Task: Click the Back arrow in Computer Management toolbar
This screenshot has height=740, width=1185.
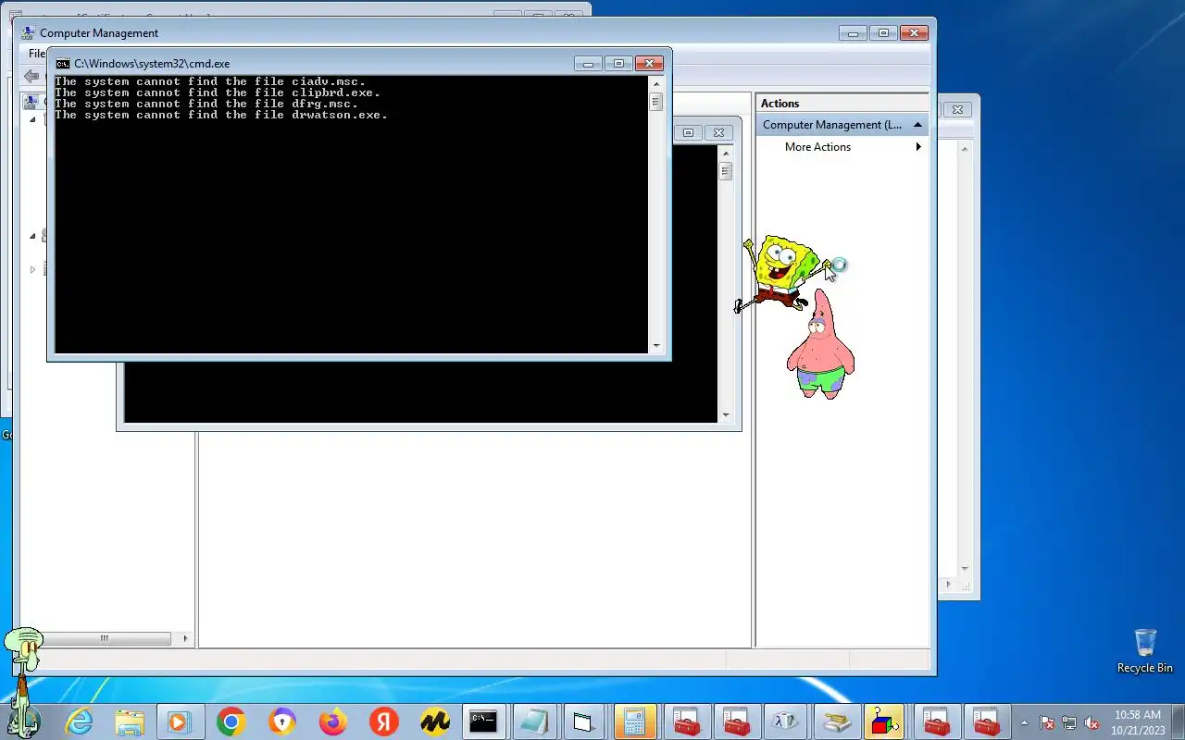Action: pyautogui.click(x=31, y=77)
